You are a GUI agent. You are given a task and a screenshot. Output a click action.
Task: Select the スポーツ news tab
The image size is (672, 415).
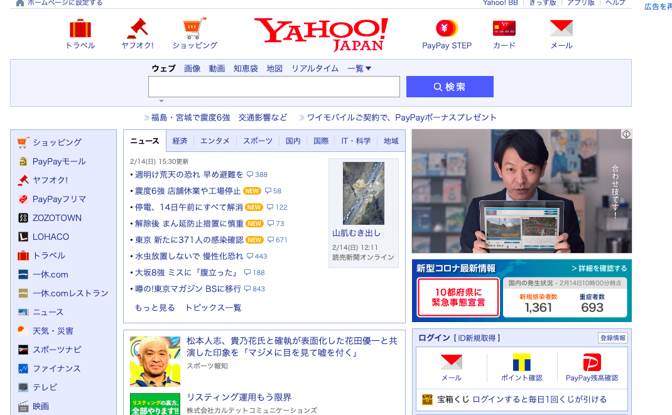point(257,141)
